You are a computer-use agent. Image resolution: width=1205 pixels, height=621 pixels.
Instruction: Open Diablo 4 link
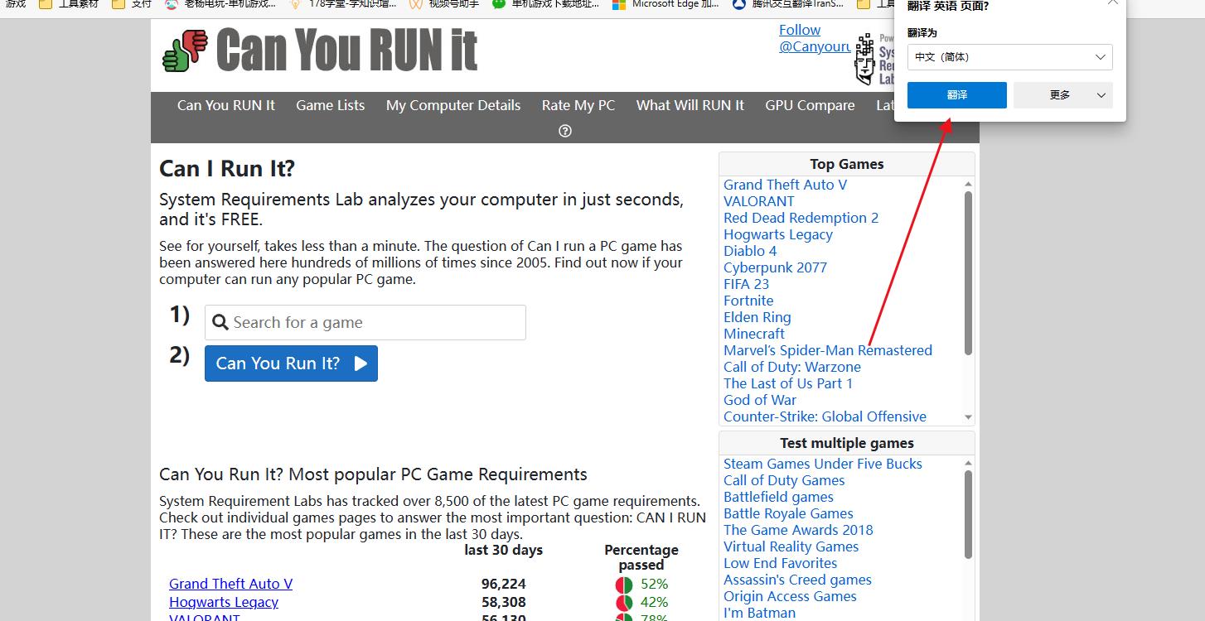(750, 251)
